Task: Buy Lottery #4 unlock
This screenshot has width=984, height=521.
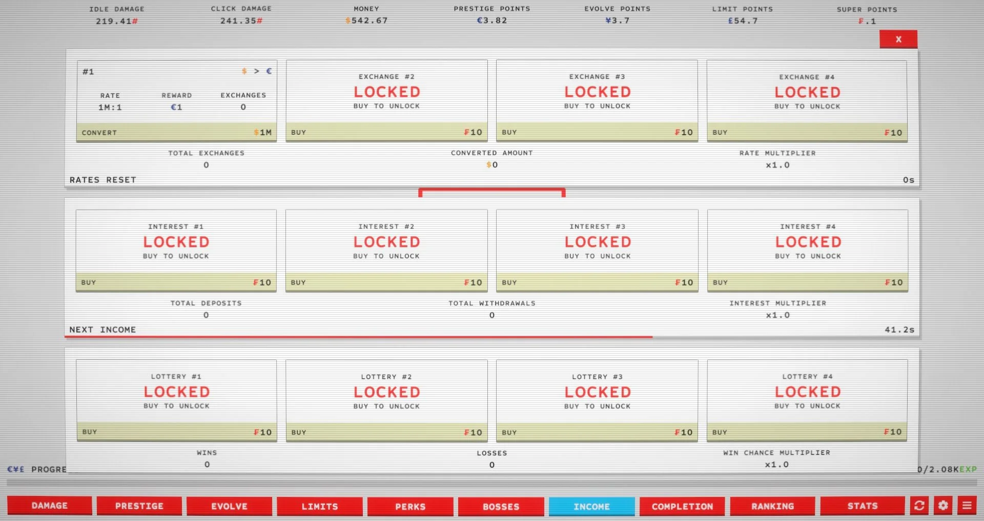Action: (x=807, y=432)
